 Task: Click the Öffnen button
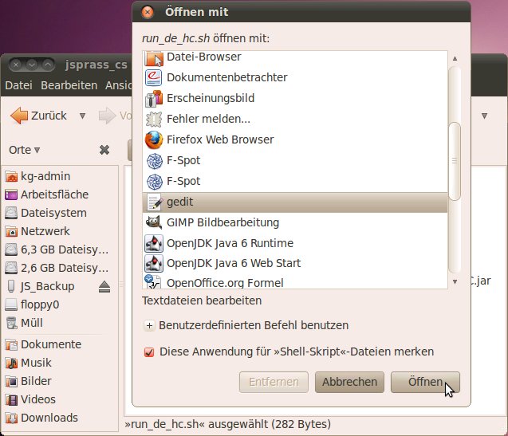coord(425,382)
